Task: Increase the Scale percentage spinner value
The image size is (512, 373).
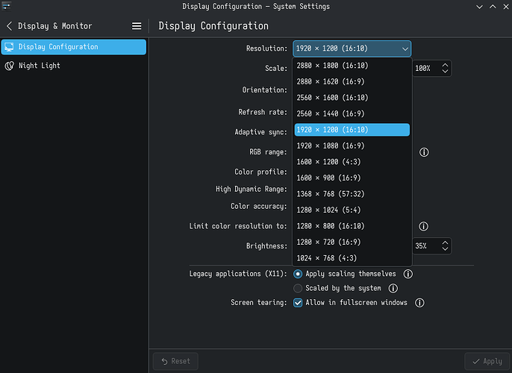Action: click(x=446, y=65)
